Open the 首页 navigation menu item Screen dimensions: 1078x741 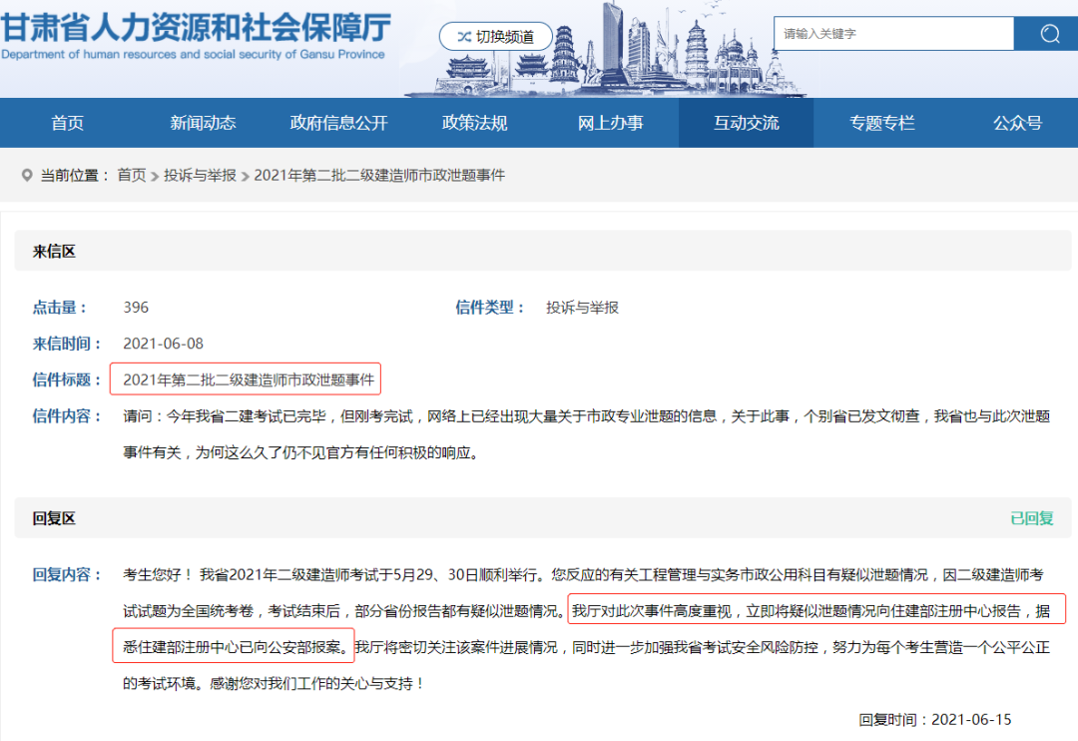[68, 123]
